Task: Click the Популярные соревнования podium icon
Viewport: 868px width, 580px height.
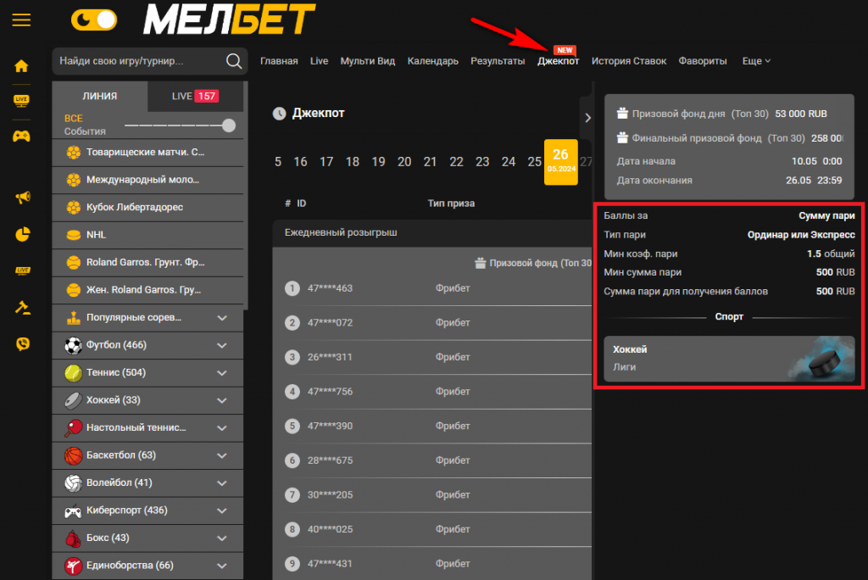Action: coord(73,318)
